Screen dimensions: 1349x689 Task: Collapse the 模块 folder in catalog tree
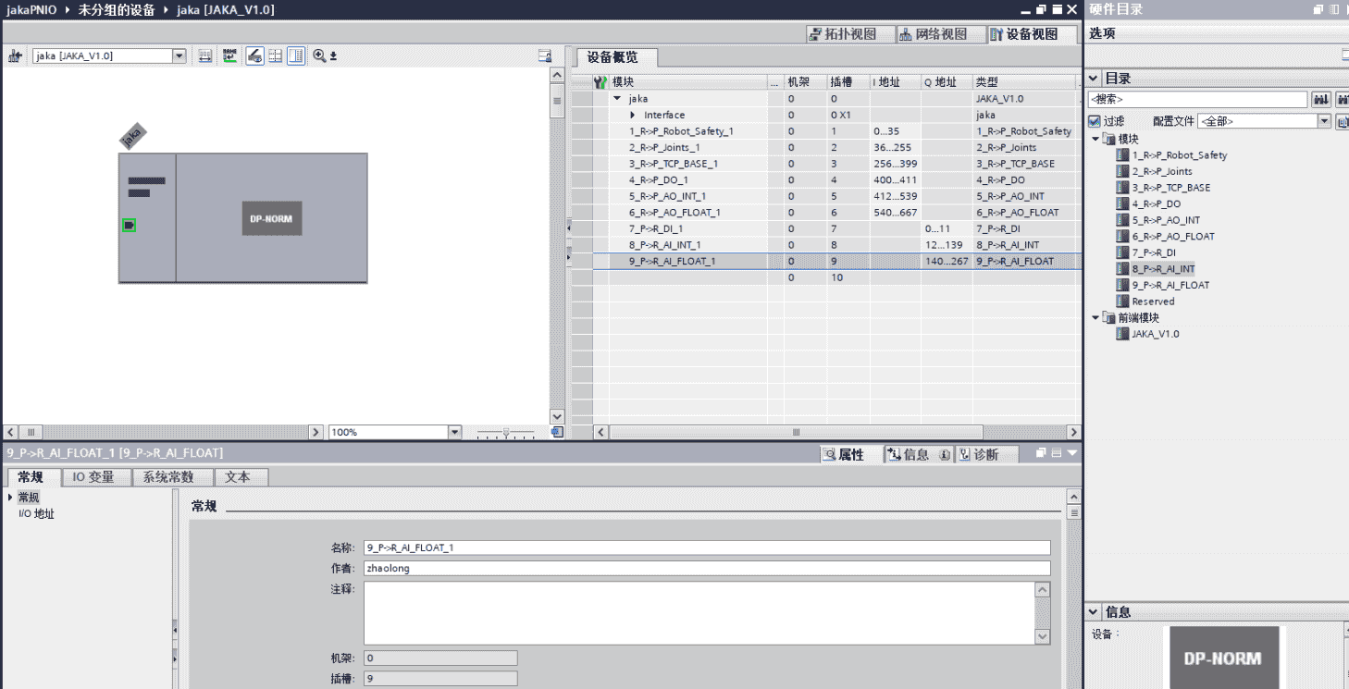[1096, 139]
